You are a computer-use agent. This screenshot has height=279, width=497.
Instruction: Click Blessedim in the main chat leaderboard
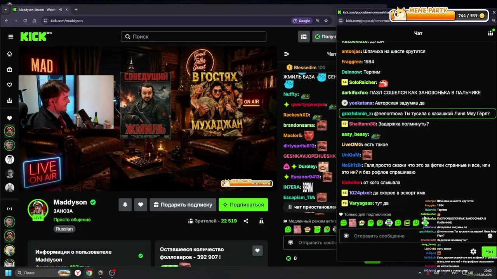tap(305, 67)
